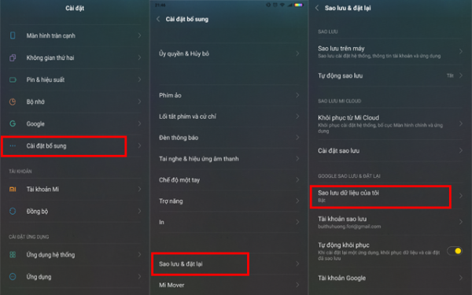Viewport: 472px width, 295px height.
Task: Tap the Tài khoản Mi logo icon
Action: tap(13, 190)
